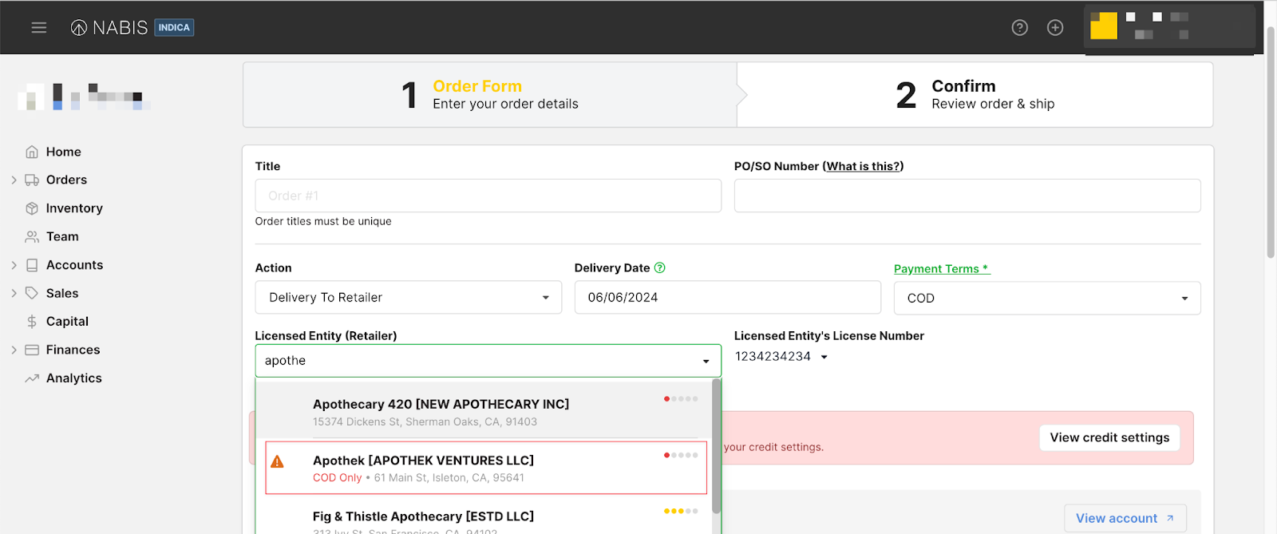Screen dimensions: 1277x534
Task: Click the Delivery Date info icon
Action: (x=660, y=268)
